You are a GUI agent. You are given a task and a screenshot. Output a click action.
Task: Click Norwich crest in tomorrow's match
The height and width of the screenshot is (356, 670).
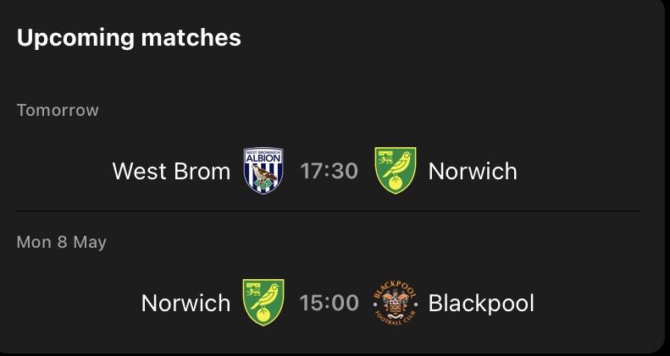(x=395, y=171)
